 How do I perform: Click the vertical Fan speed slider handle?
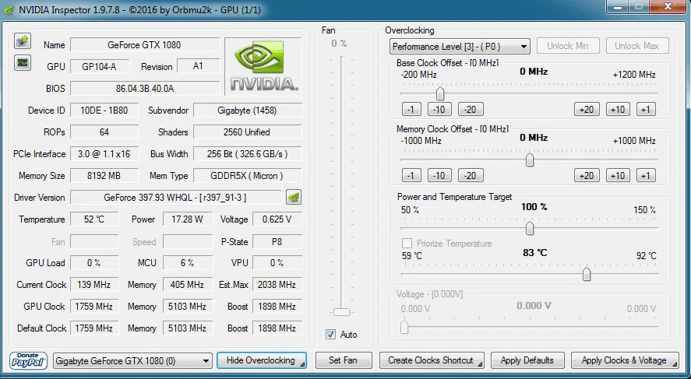pyautogui.click(x=341, y=312)
